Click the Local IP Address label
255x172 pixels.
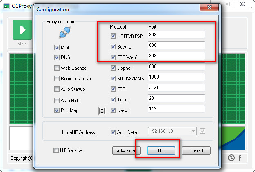pos(79,132)
